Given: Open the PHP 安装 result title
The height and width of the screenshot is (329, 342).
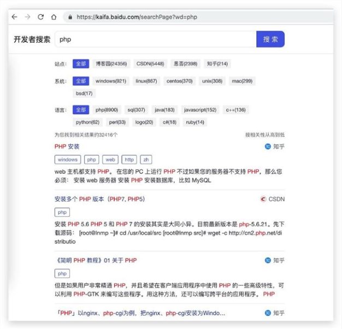Looking at the screenshot, I should (67, 146).
